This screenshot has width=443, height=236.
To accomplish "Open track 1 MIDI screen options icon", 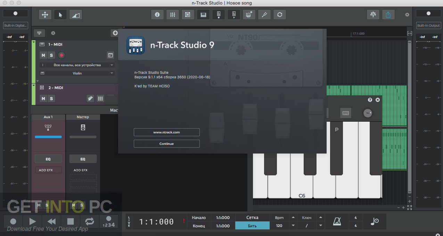I will pyautogui.click(x=110, y=55).
